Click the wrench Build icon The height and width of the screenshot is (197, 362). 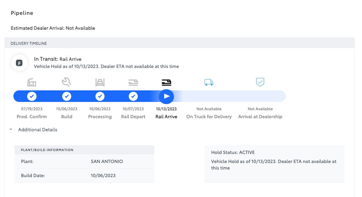(67, 82)
